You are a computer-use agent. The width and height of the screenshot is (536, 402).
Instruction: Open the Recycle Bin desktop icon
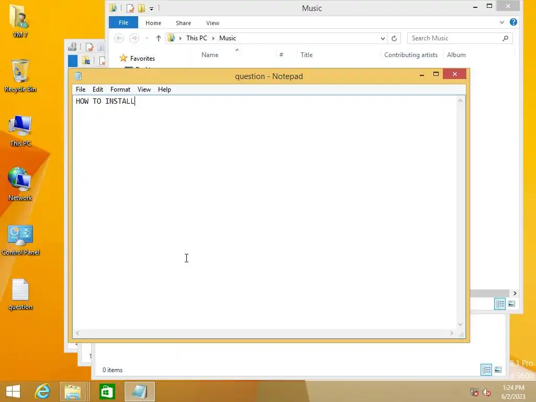pos(20,75)
